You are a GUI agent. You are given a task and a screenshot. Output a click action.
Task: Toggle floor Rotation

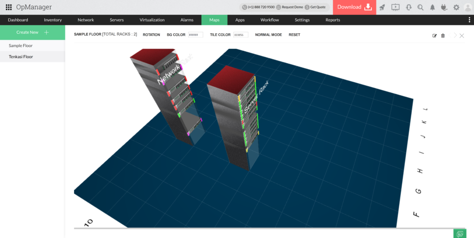(151, 35)
